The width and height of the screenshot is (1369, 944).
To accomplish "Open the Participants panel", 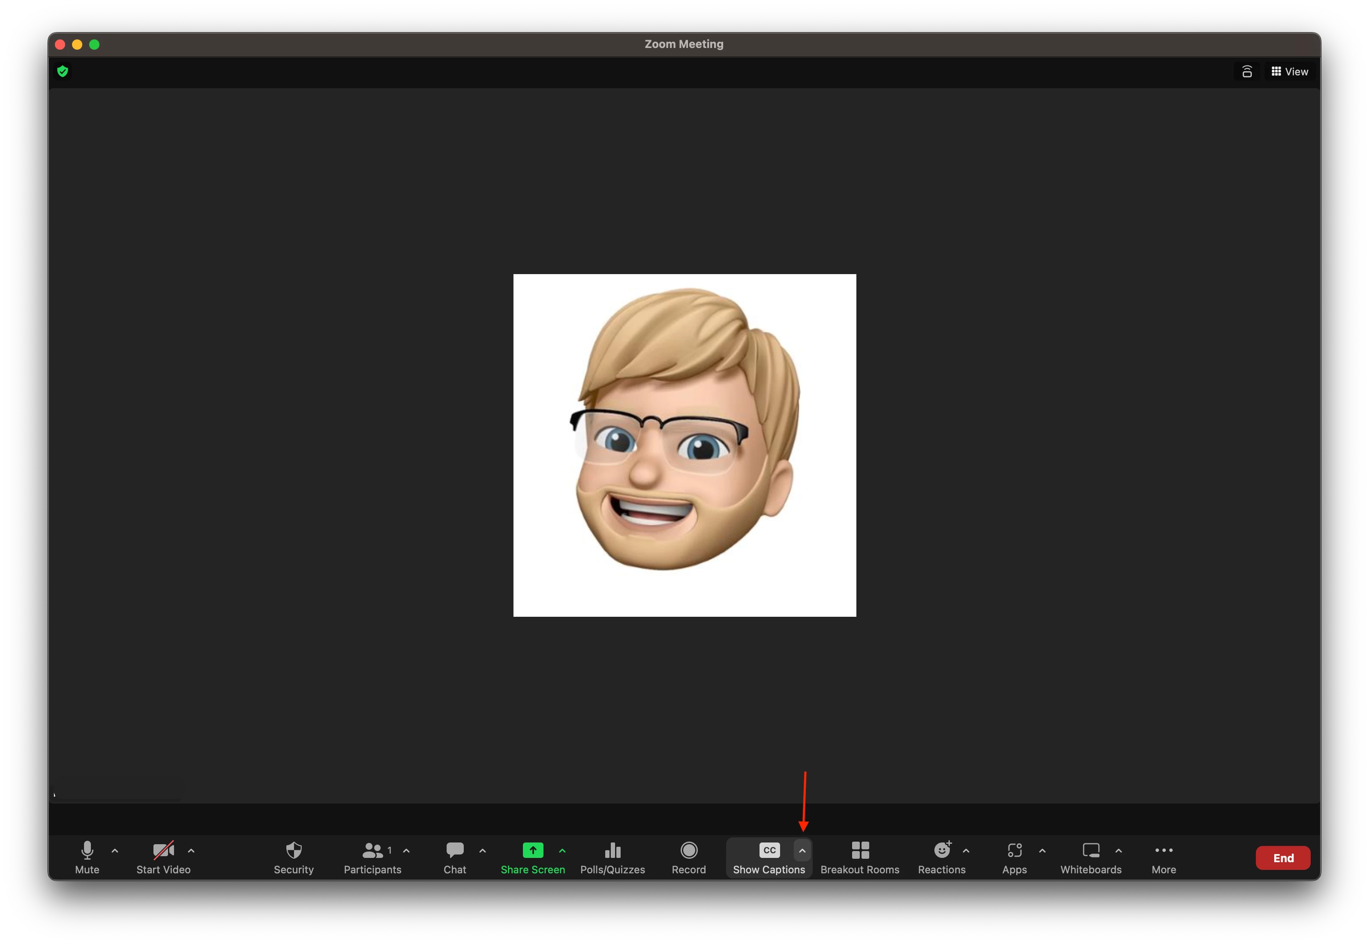I will [x=372, y=857].
